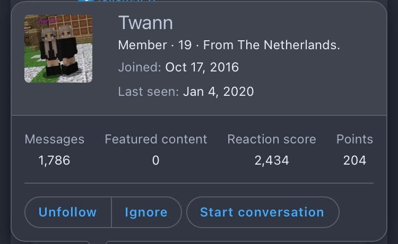View the 204 trophy points value
Viewport: 398px width, 244px height.
(354, 160)
